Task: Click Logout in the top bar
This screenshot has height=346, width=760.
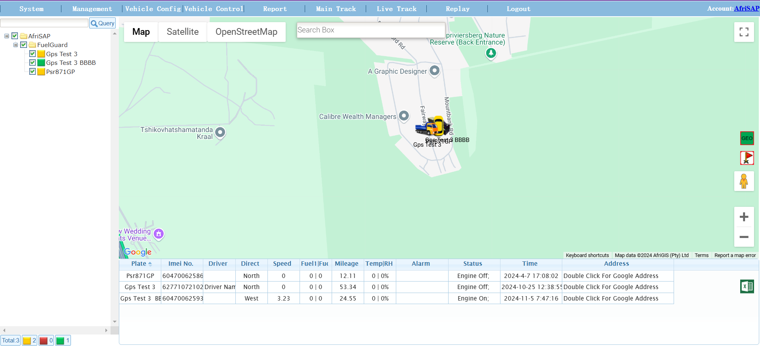Action: tap(518, 9)
